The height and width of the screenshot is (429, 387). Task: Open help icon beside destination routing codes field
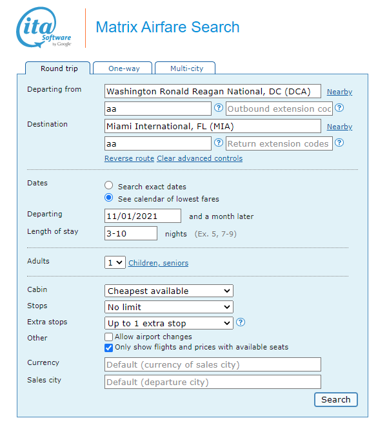pos(219,143)
